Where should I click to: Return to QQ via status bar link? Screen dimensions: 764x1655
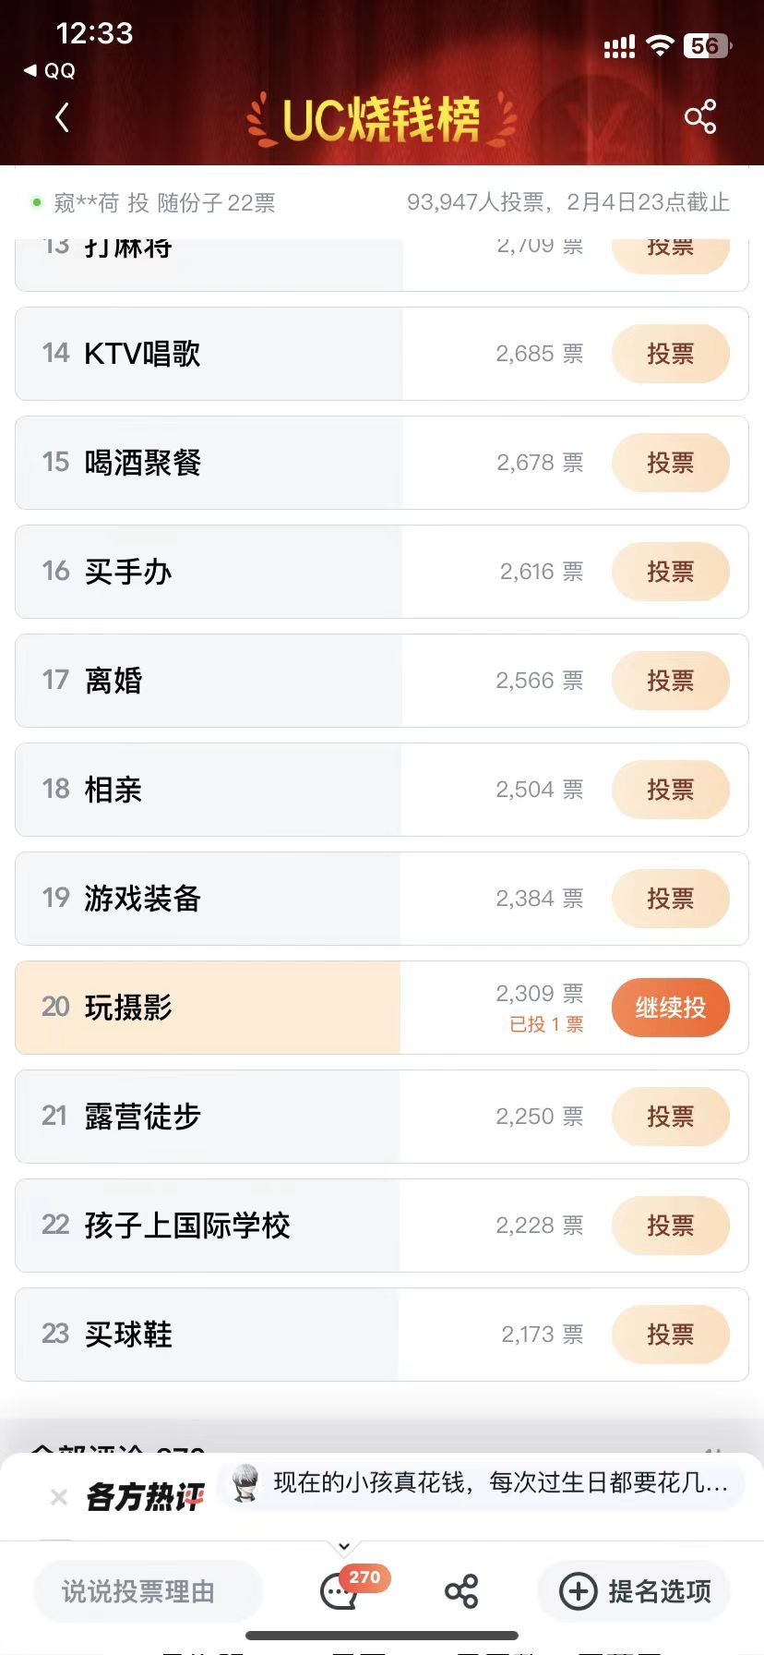pos(50,71)
